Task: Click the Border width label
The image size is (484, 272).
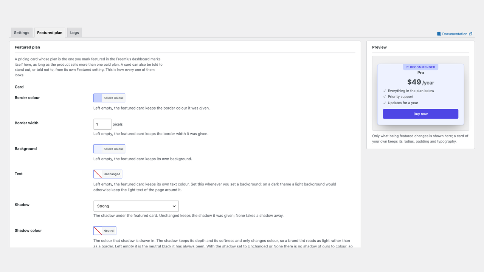Action: (26, 123)
